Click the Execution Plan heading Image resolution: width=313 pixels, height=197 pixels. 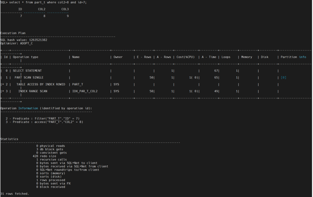13,33
